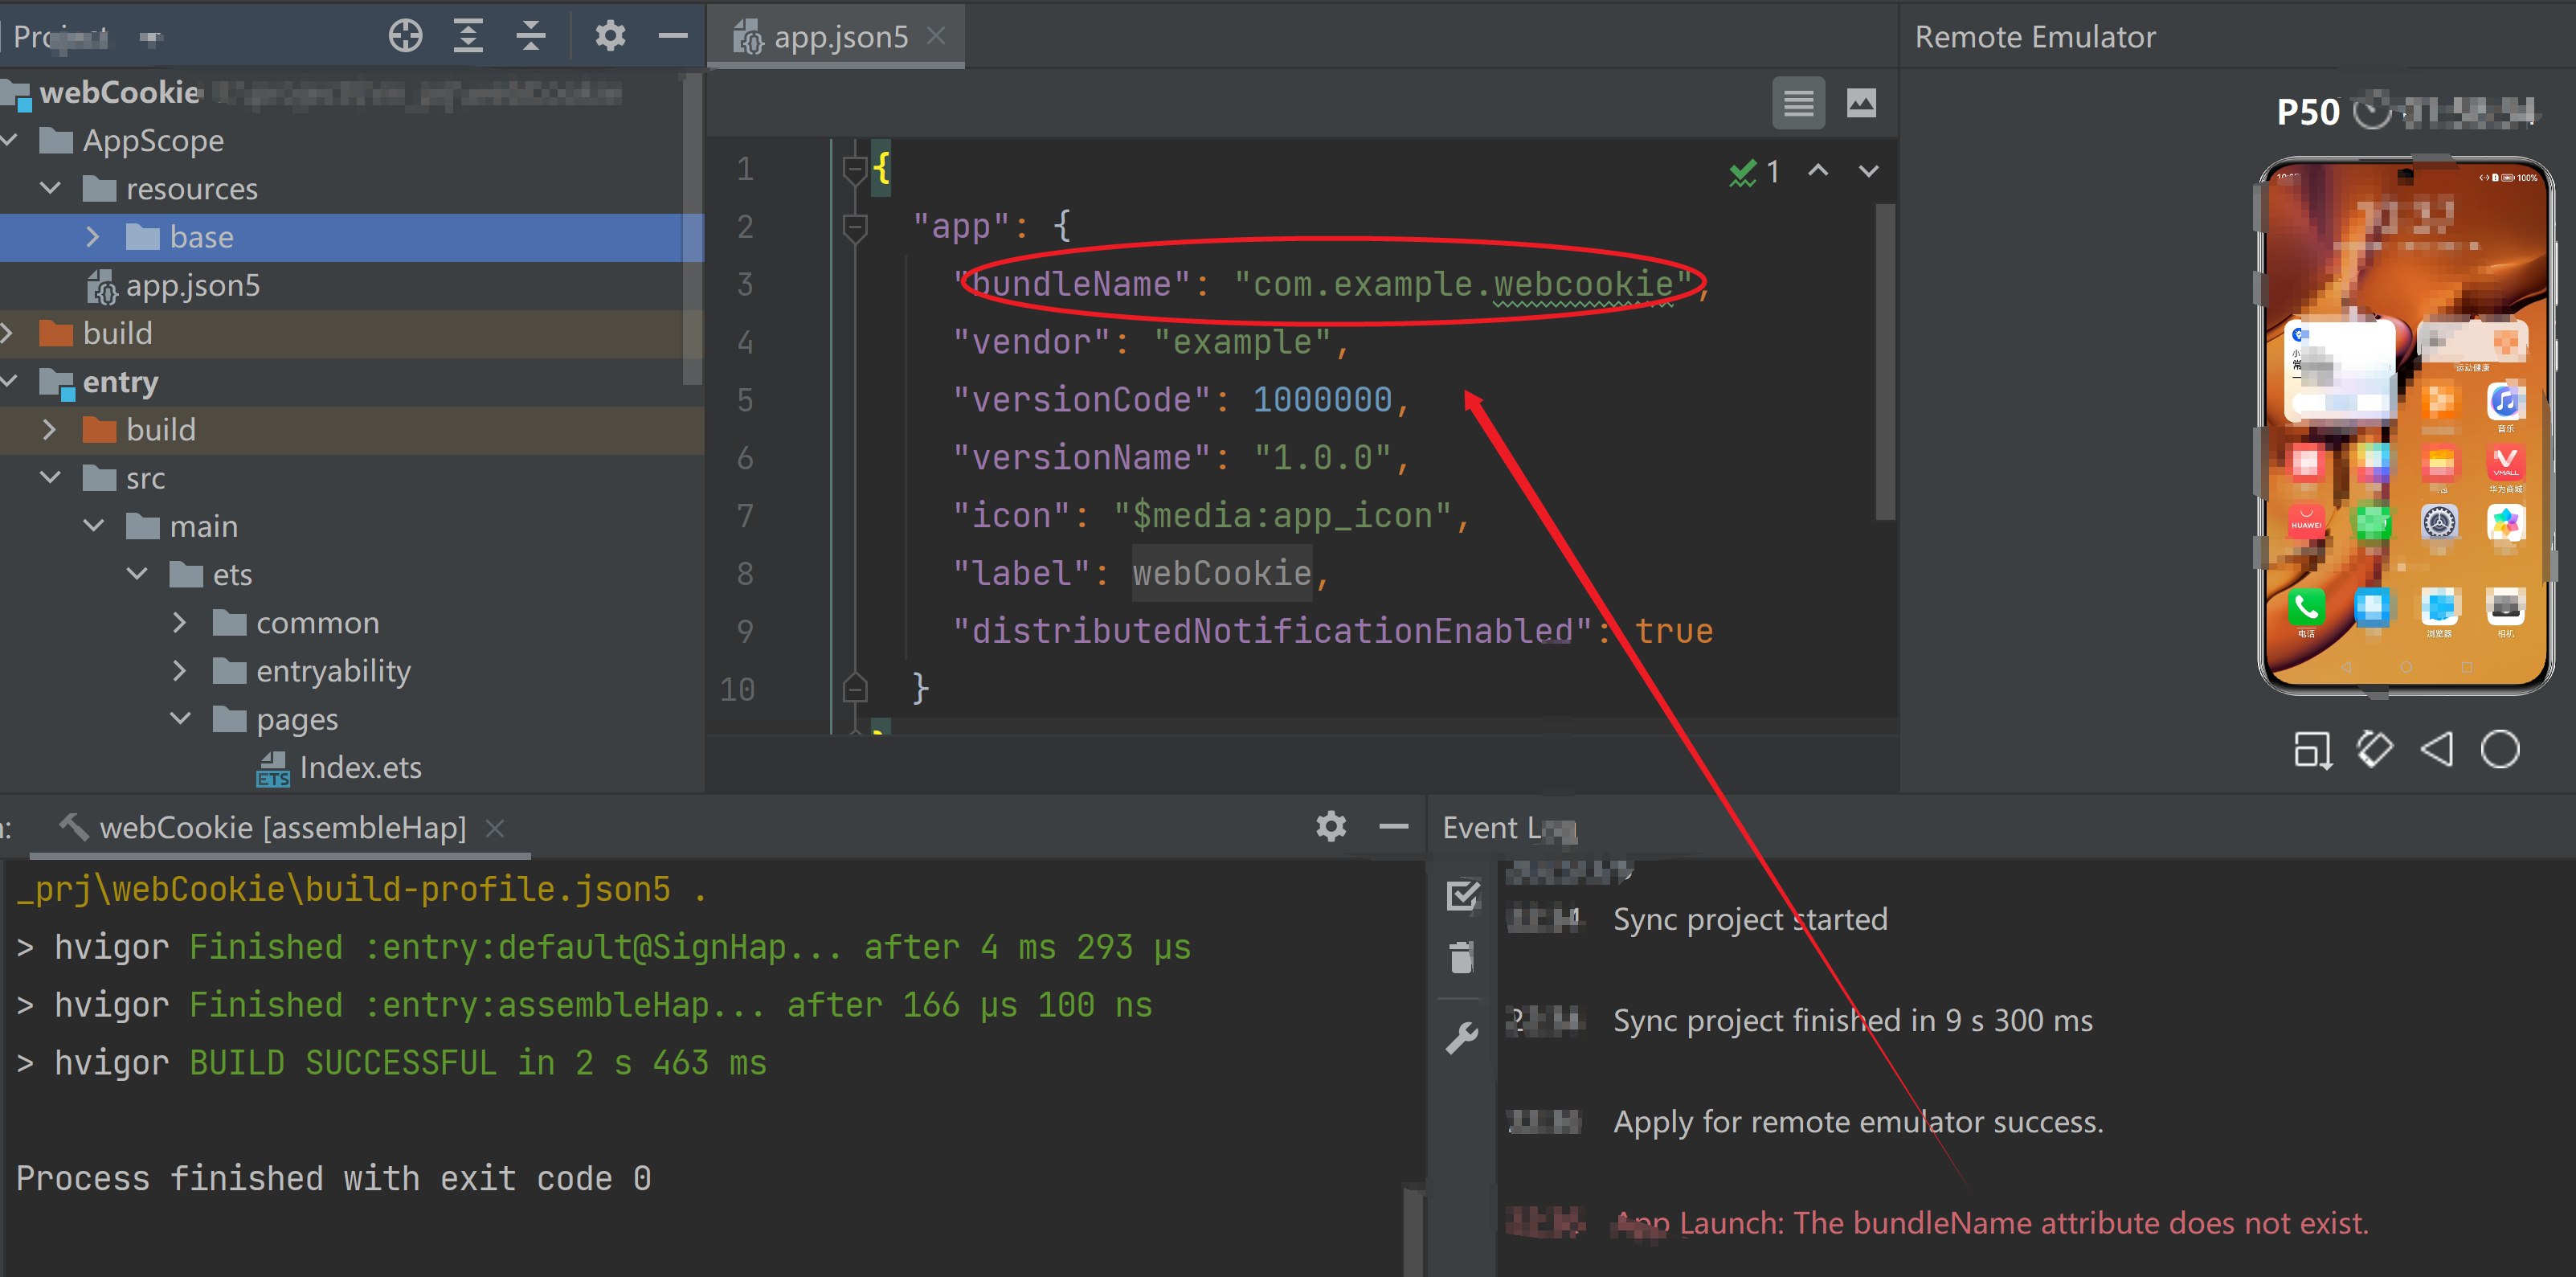
Task: Click the "com.example.webcookie" value in editor
Action: point(1463,285)
